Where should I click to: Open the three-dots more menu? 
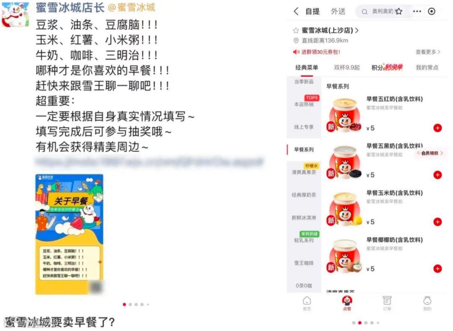pos(417,12)
